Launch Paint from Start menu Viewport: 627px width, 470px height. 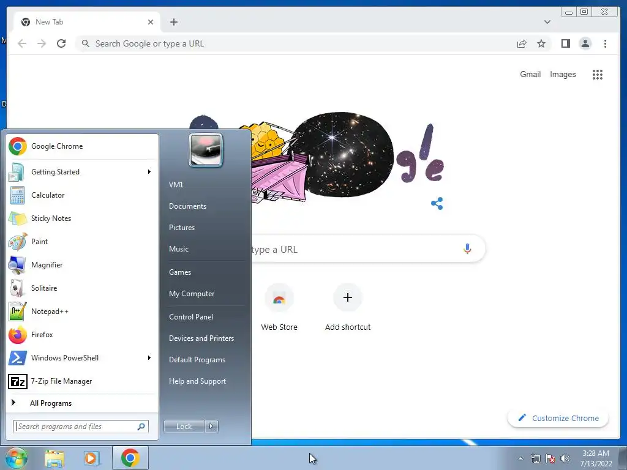pyautogui.click(x=82, y=241)
